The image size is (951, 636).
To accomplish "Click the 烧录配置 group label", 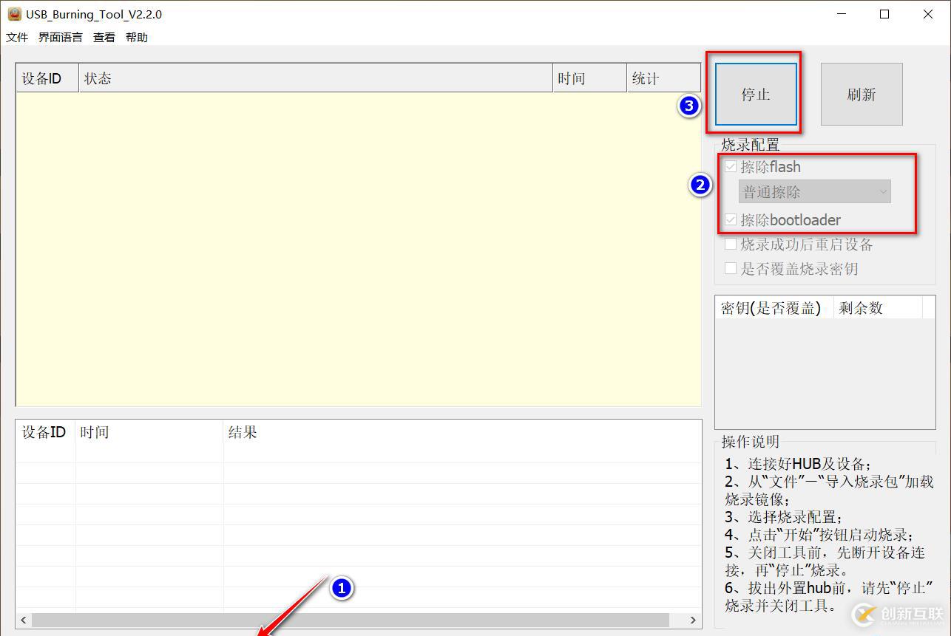I will (751, 145).
